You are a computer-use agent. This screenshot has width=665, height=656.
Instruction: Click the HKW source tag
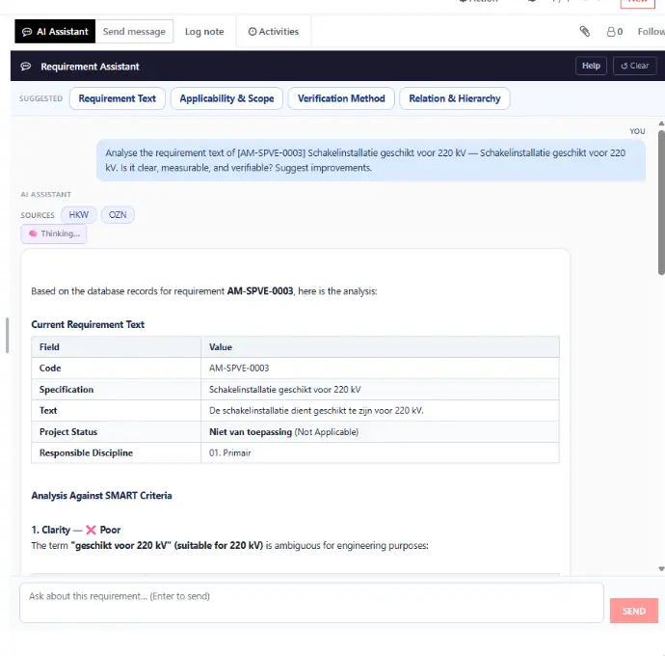pyautogui.click(x=78, y=214)
